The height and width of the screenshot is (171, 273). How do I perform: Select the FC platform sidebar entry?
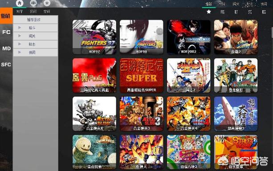pyautogui.click(x=6, y=32)
